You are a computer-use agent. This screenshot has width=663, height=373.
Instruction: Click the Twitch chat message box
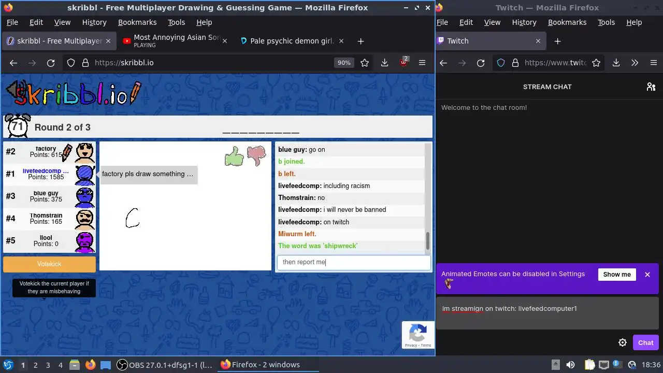pos(547,313)
